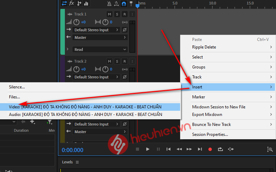
Task: Click Session Properties... in context menu
Action: click(210, 135)
